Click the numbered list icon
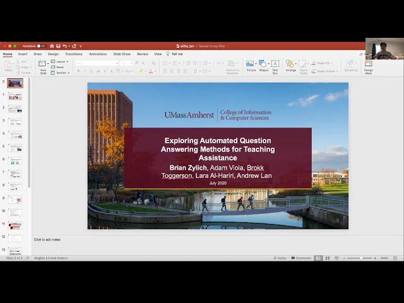This screenshot has height=303, width=404. (175, 63)
